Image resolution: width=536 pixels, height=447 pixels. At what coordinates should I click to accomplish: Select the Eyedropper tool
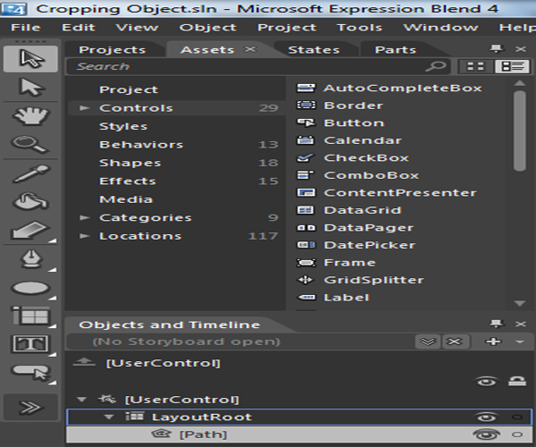coord(30,173)
